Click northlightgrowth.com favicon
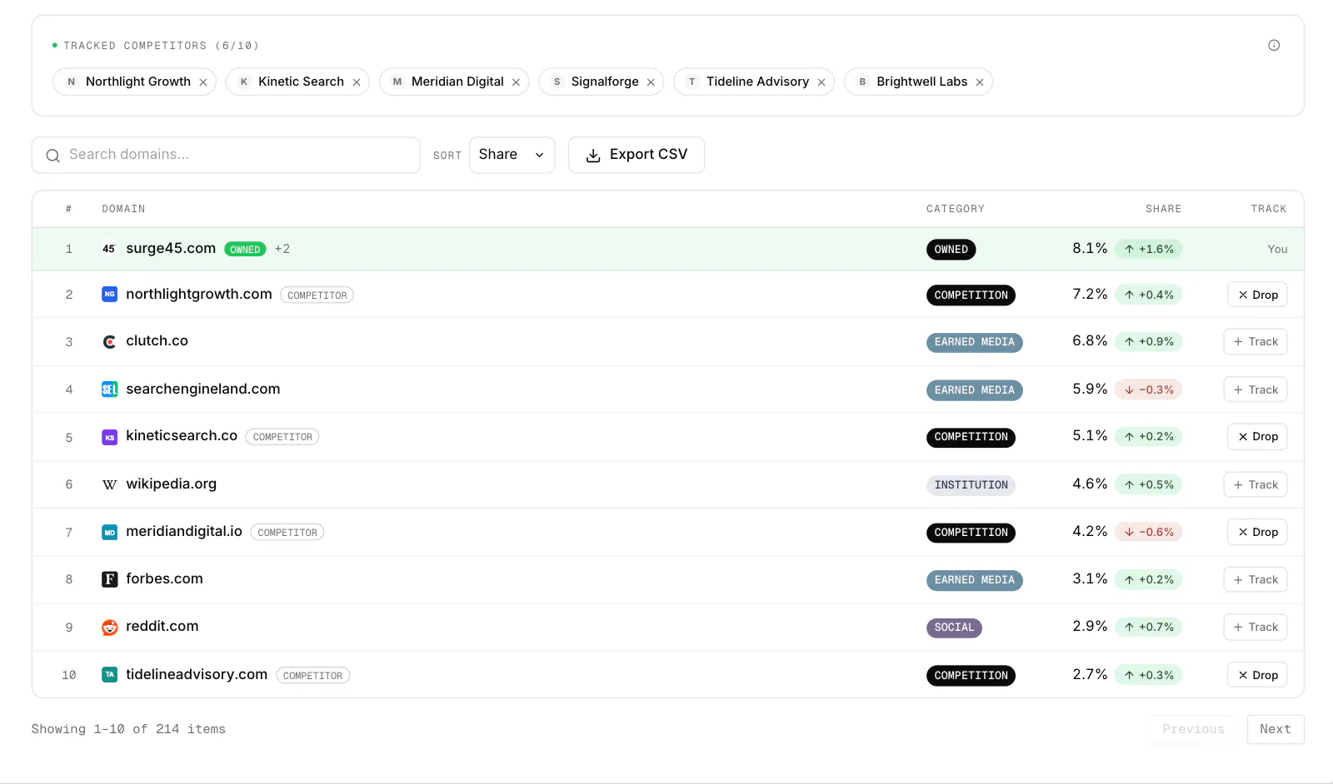The width and height of the screenshot is (1333, 784). click(x=109, y=295)
